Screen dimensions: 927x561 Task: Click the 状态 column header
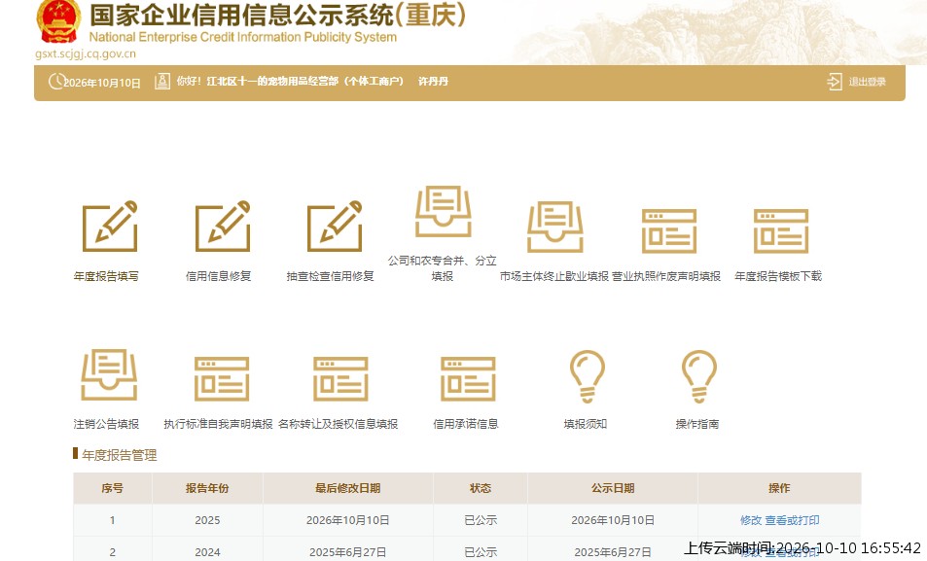pos(481,488)
